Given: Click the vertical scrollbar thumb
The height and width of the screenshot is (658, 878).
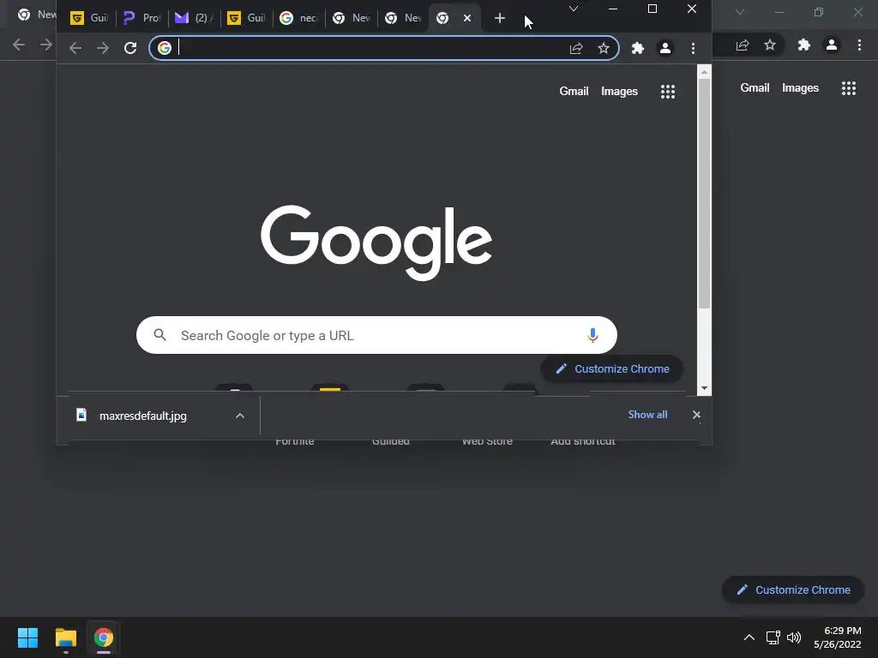Looking at the screenshot, I should click(704, 193).
